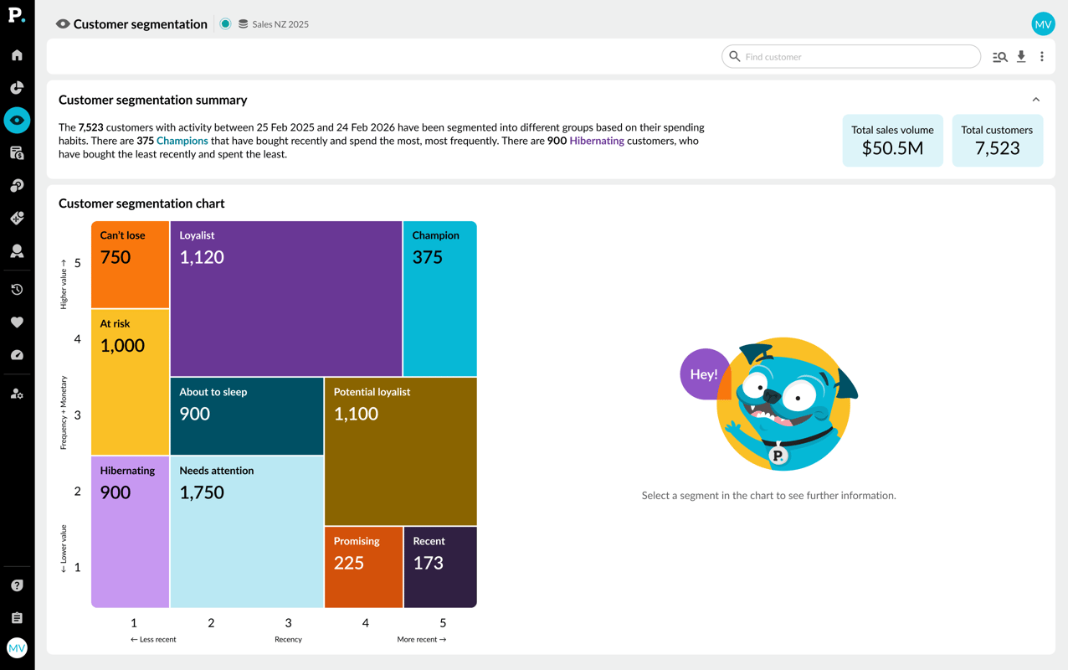Click the Customer segmentation eye icon
Viewport: 1068px width, 670px height.
[17, 120]
